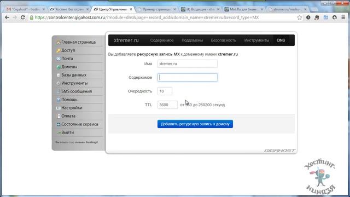The width and height of the screenshot is (350, 197).
Task: Switch to Хостинг без ограничений browser tab
Action: pos(69,9)
